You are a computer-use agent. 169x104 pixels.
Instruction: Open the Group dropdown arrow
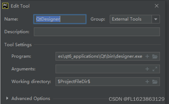pos(156,19)
